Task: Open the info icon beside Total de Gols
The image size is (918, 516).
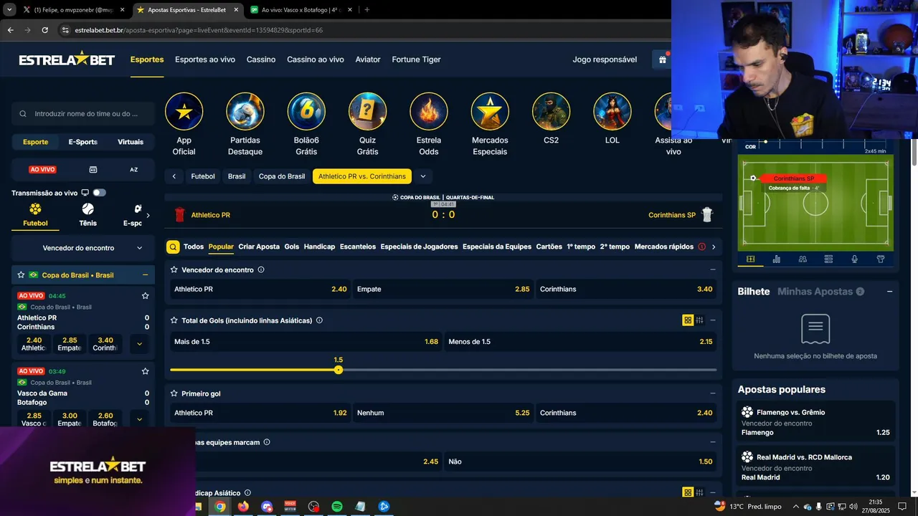Action: pos(319,320)
